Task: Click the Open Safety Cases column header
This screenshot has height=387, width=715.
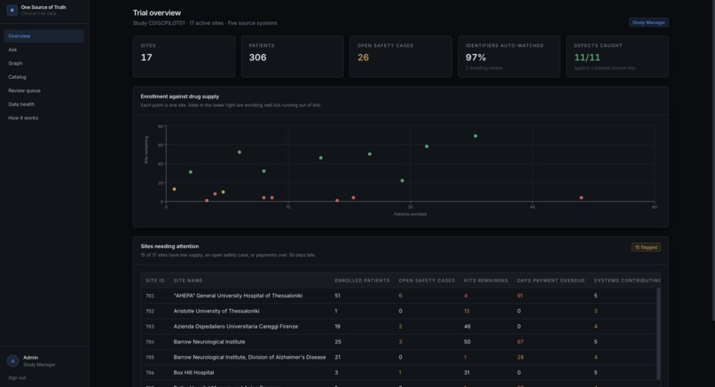Action: 427,281
